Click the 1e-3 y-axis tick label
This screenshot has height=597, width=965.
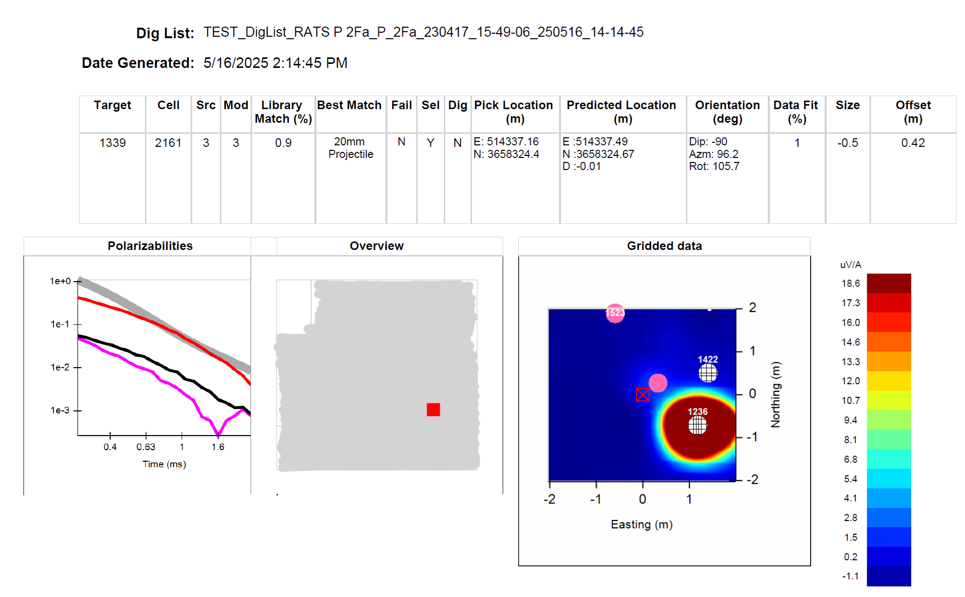tap(60, 410)
